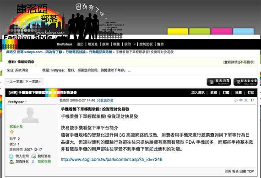Open the 個人空間 personal space icon
Screen dimensions: 261x178
(x=11, y=156)
